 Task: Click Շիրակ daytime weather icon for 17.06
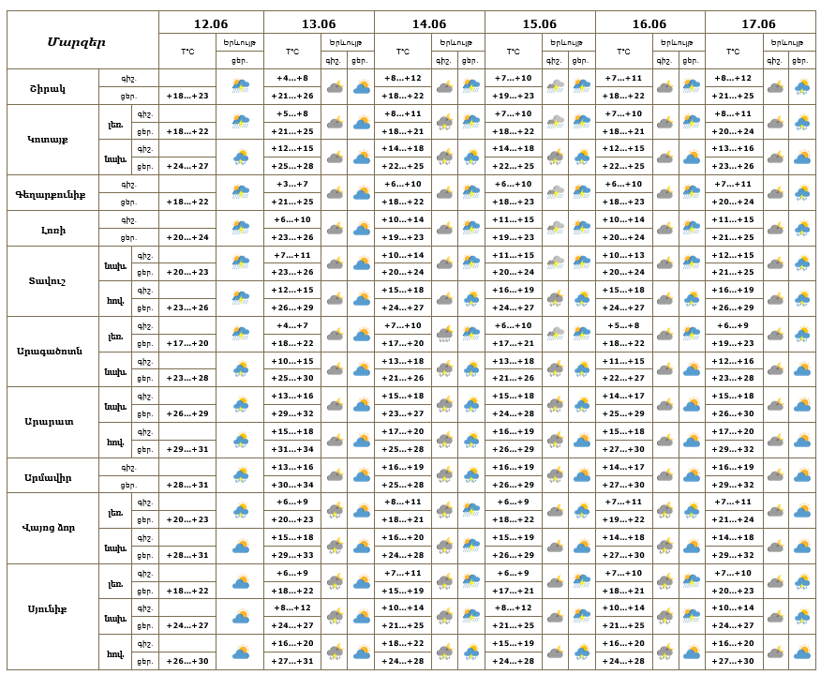tap(801, 86)
